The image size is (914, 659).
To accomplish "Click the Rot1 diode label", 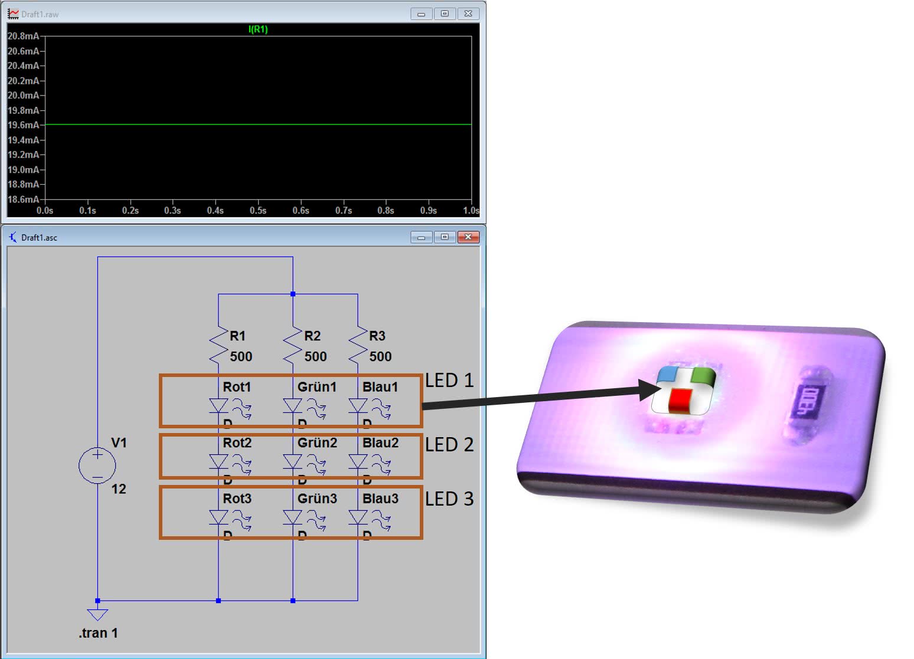I will tap(237, 387).
